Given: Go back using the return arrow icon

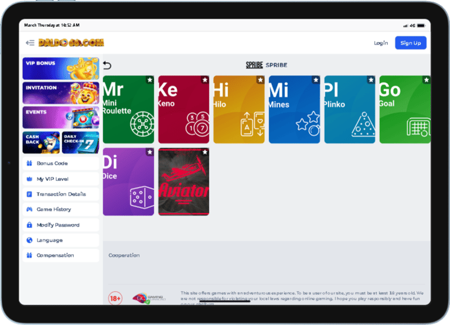Looking at the screenshot, I should 107,65.
